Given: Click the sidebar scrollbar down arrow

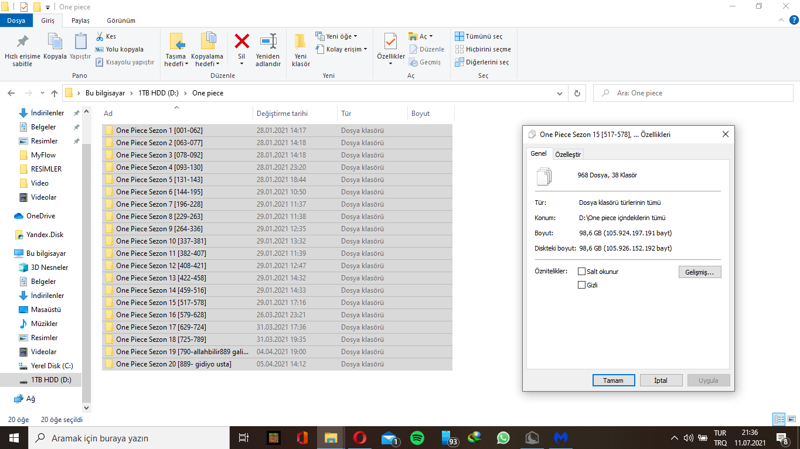Looking at the screenshot, I should tap(87, 407).
